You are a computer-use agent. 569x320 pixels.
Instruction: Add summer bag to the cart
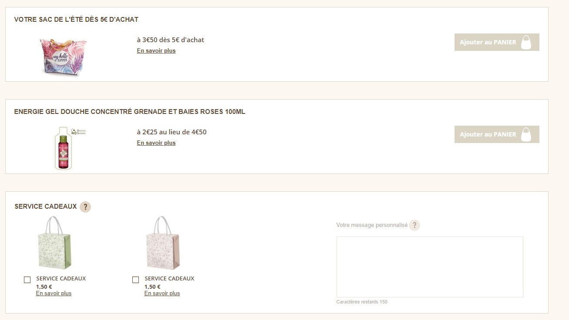pyautogui.click(x=488, y=42)
